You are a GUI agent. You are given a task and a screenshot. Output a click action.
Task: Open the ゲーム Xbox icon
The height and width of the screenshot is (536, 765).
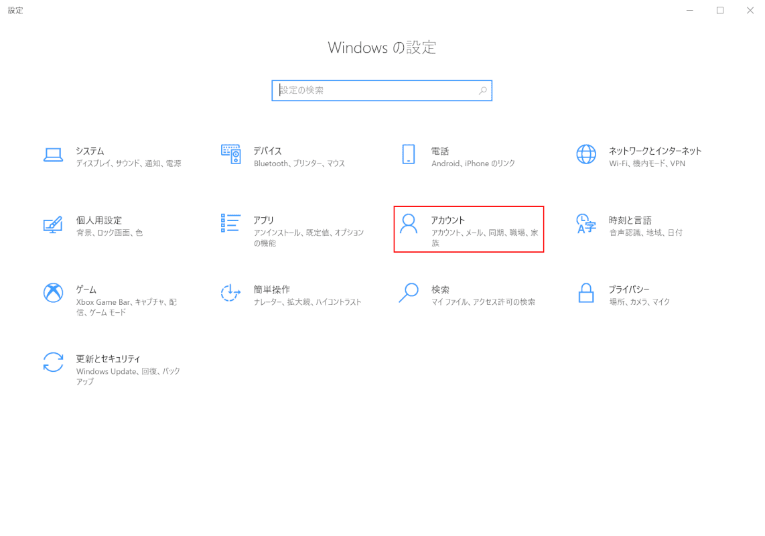[x=53, y=293]
